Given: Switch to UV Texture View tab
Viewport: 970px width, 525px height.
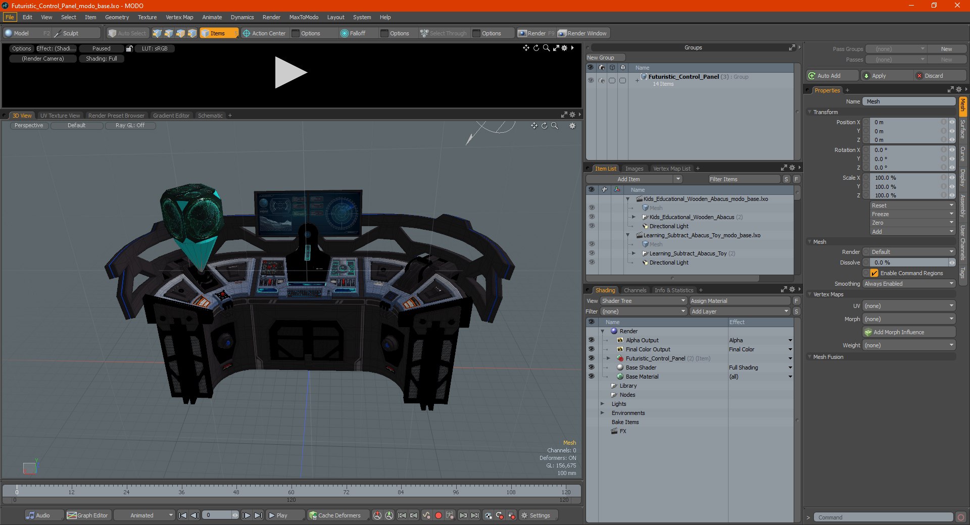Looking at the screenshot, I should [60, 116].
